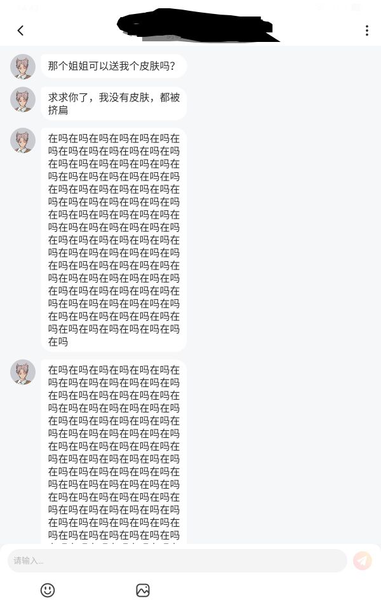Click the question mark ending the first message
This screenshot has width=381, height=610.
(173, 66)
